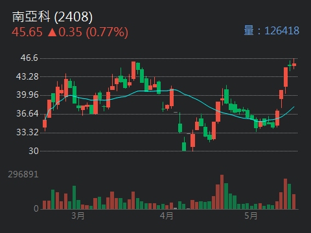The width and height of the screenshot is (311, 233).
Task: Click the 33.32 price axis label
Action: (x=27, y=132)
